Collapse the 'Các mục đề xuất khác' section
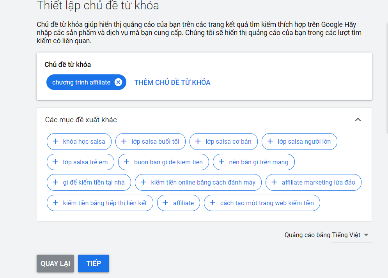This screenshot has width=388, height=278. 358,120
